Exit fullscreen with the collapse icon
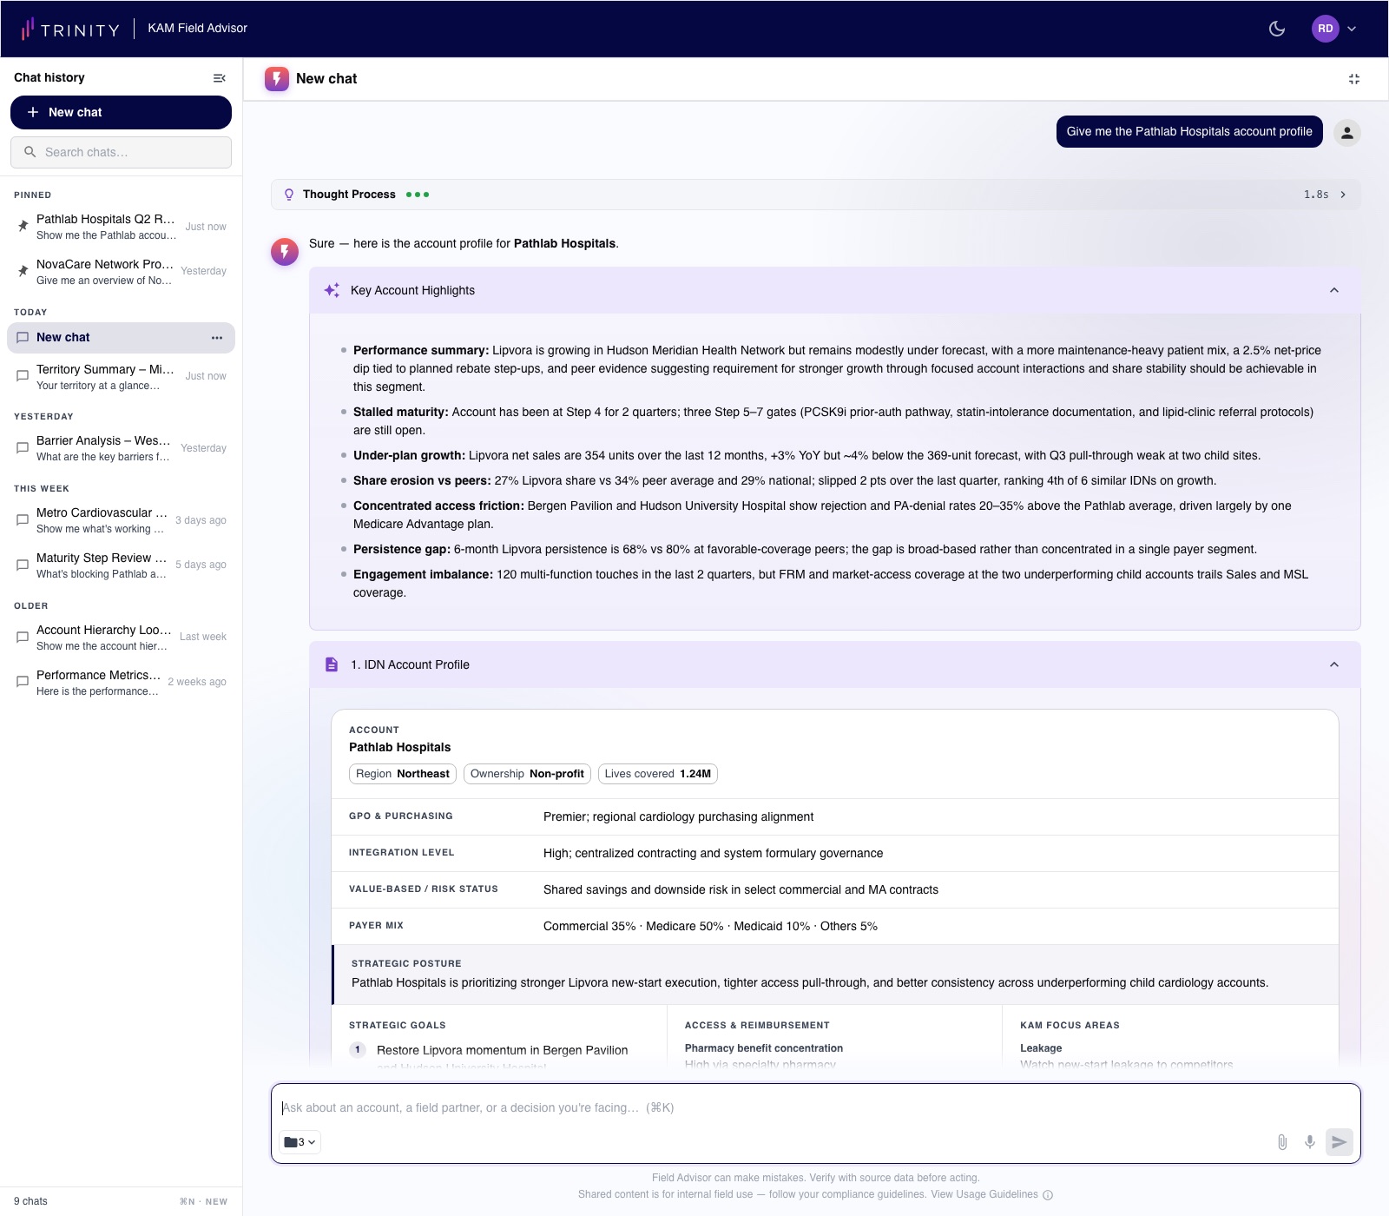Viewport: 1389px width, 1216px height. 1354,79
